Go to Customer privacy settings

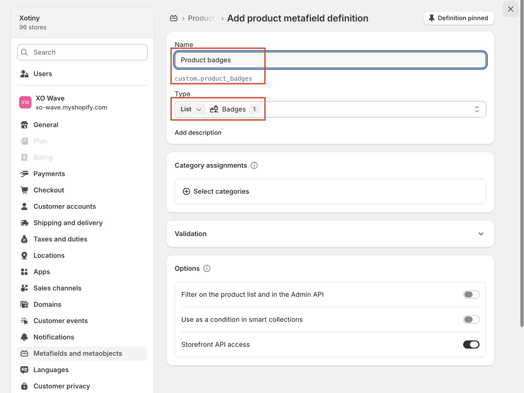(82, 386)
